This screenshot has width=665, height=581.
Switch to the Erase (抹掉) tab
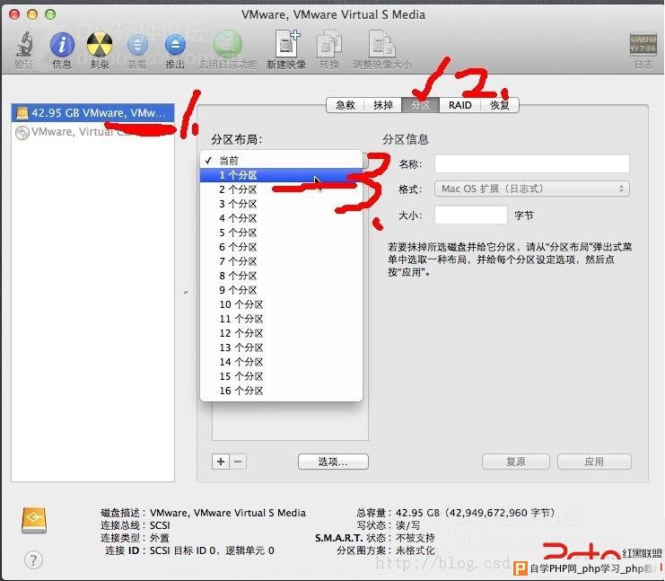click(x=383, y=105)
